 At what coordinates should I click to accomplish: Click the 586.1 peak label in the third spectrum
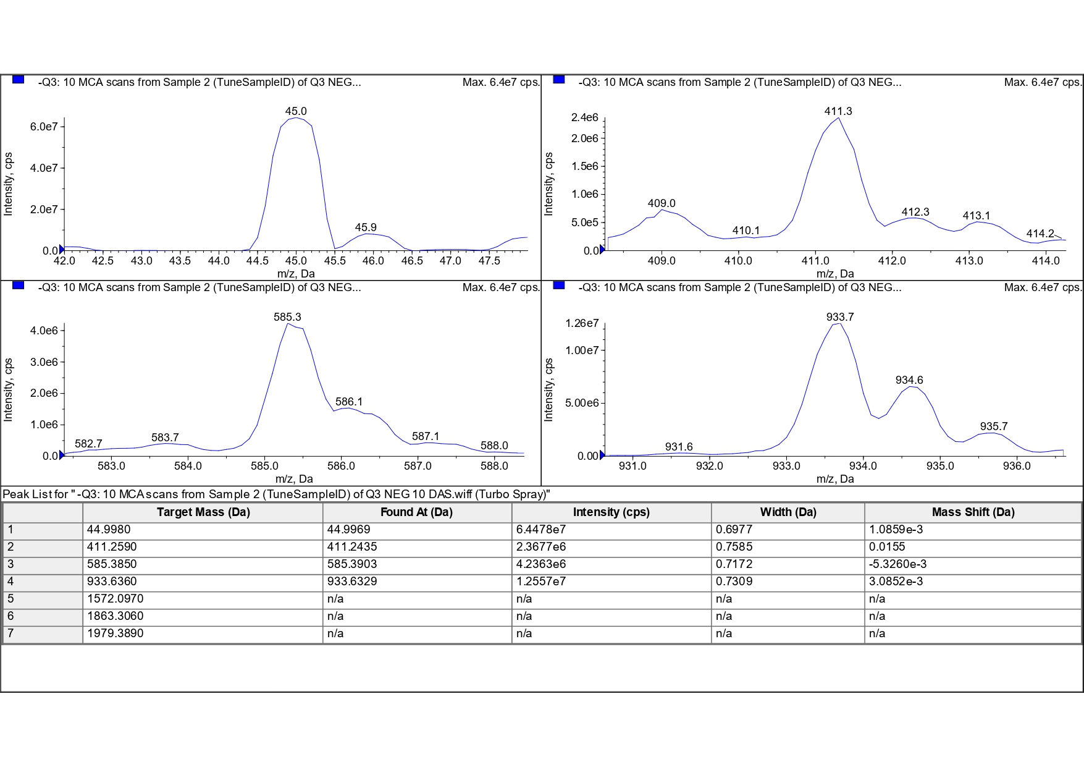pyautogui.click(x=349, y=402)
